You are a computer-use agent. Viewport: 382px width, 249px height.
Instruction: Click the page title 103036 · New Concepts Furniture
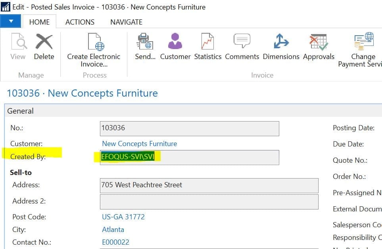point(83,93)
